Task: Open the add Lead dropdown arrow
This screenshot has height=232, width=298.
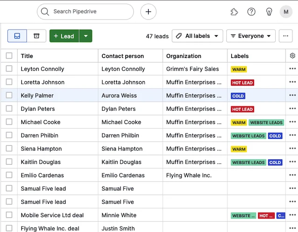Action: [86, 36]
